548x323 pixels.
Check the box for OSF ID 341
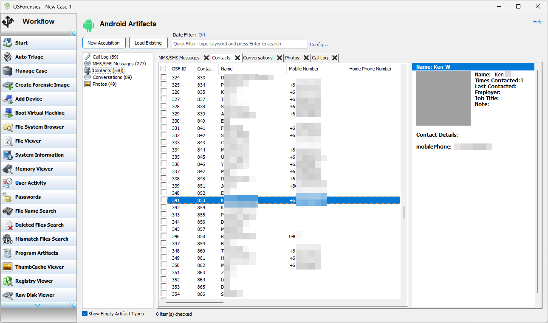point(164,200)
